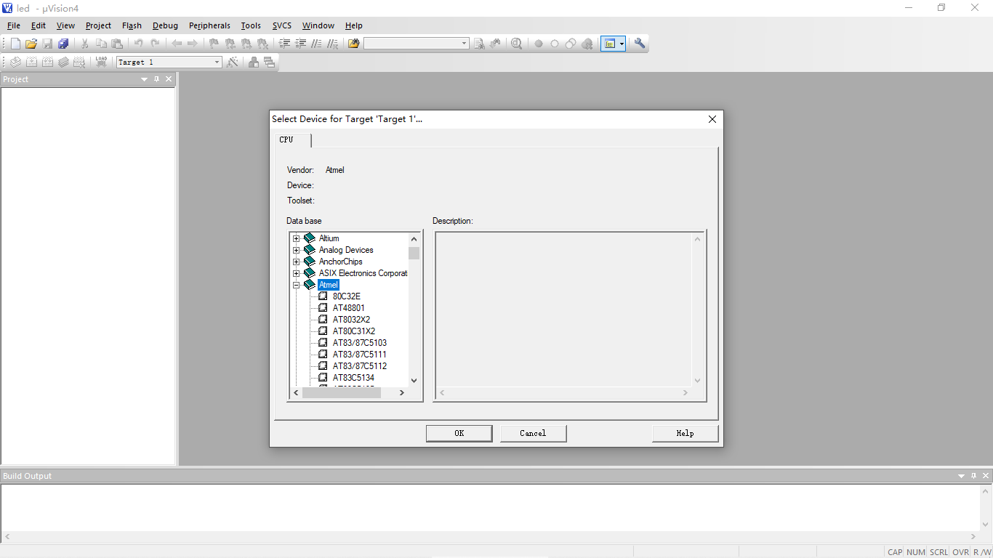Click the device list vertical scrollbar thumb

pos(414,253)
